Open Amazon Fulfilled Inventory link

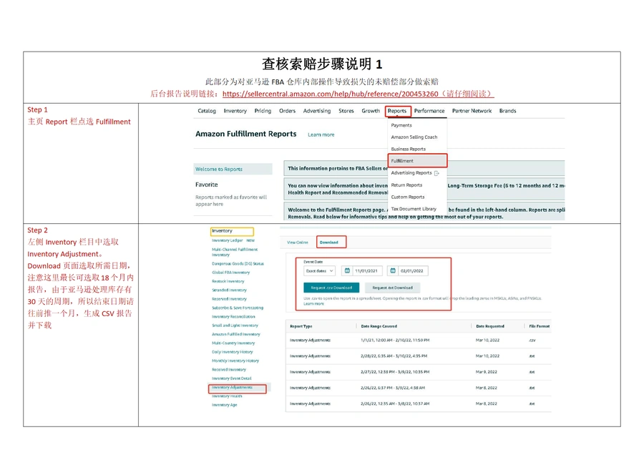(x=235, y=334)
